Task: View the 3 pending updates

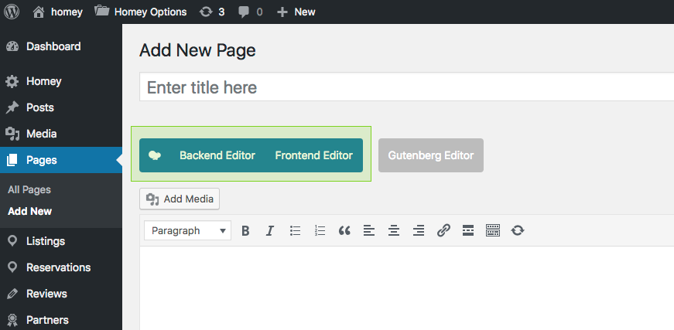Action: (x=212, y=12)
